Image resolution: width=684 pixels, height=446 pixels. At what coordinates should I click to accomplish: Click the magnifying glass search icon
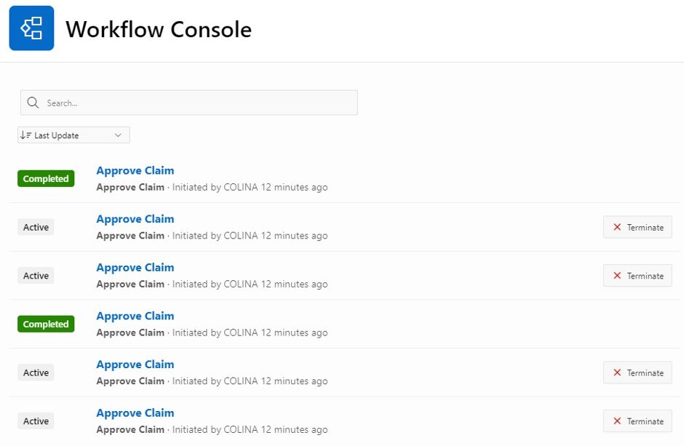click(x=33, y=102)
